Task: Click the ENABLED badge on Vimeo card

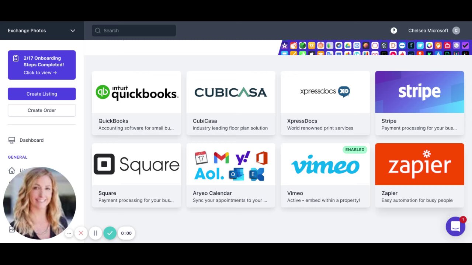Action: tap(355, 149)
